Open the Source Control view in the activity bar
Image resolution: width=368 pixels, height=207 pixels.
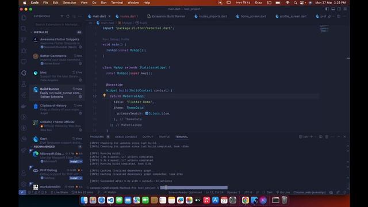(24, 40)
